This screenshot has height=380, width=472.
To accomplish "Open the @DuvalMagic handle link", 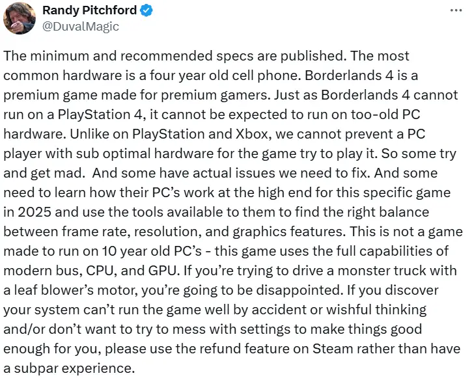I will click(81, 27).
